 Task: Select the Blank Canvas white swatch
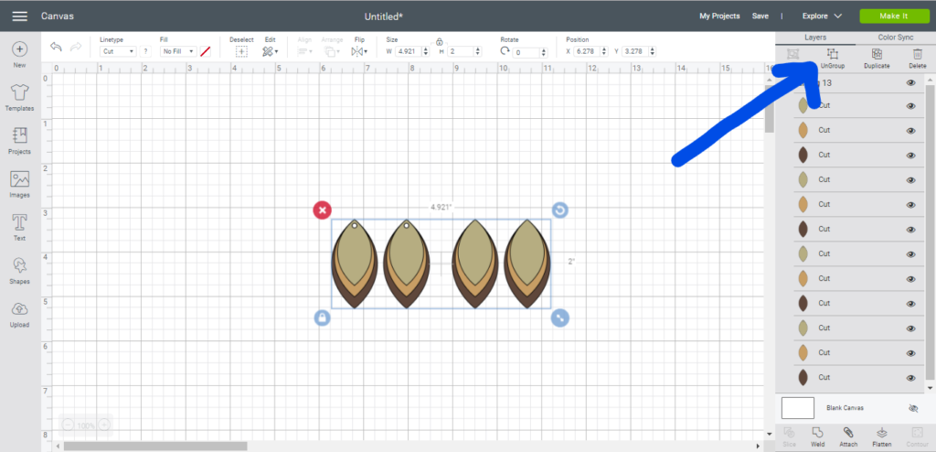click(x=797, y=408)
